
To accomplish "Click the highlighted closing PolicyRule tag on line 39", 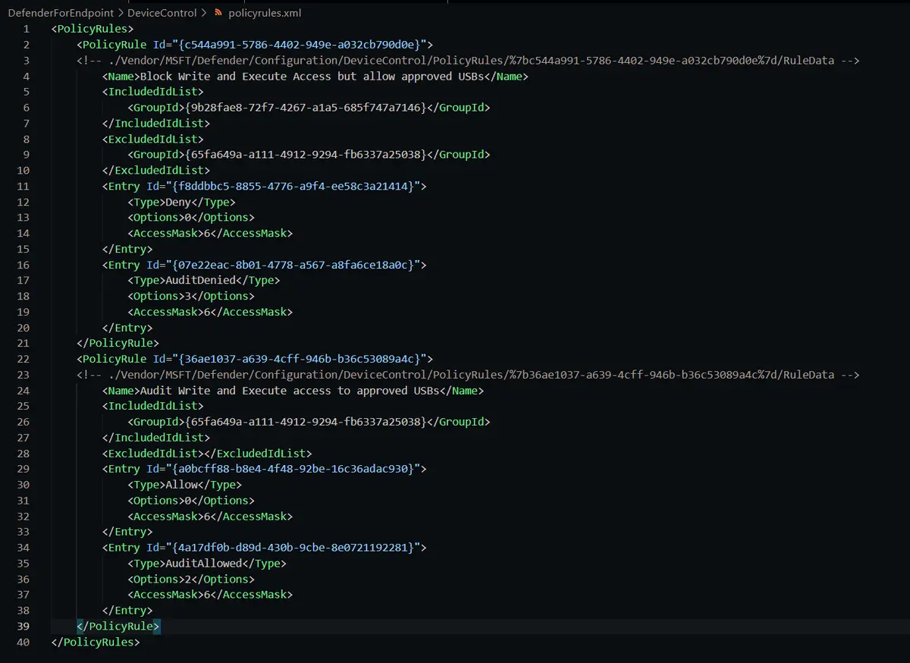I will [118, 626].
